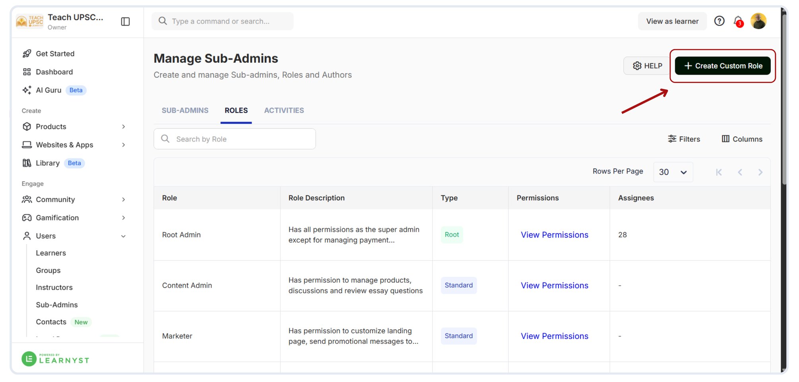The height and width of the screenshot is (382, 799).
Task: Open notifications bell with red badge
Action: tap(738, 21)
